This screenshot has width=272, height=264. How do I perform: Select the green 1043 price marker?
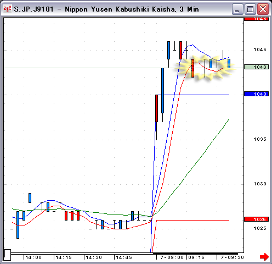pyautogui.click(x=256, y=67)
